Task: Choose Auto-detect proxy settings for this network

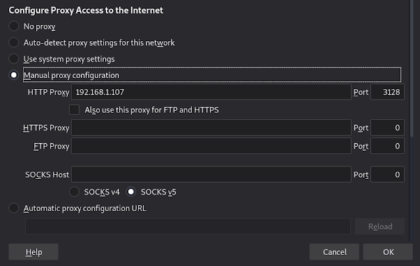Action: tap(14, 43)
